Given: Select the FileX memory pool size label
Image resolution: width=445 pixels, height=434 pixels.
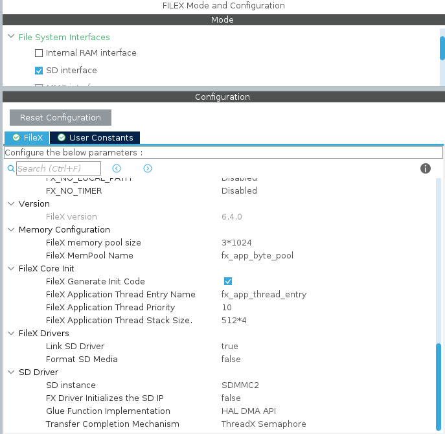Looking at the screenshot, I should (93, 243).
